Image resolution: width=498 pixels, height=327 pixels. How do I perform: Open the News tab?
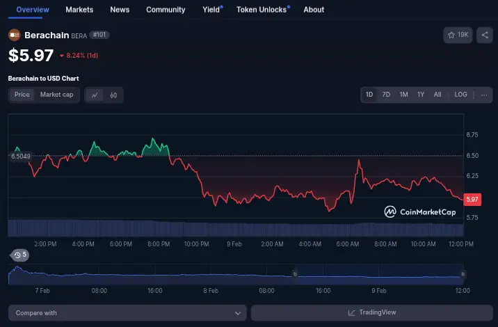(120, 10)
